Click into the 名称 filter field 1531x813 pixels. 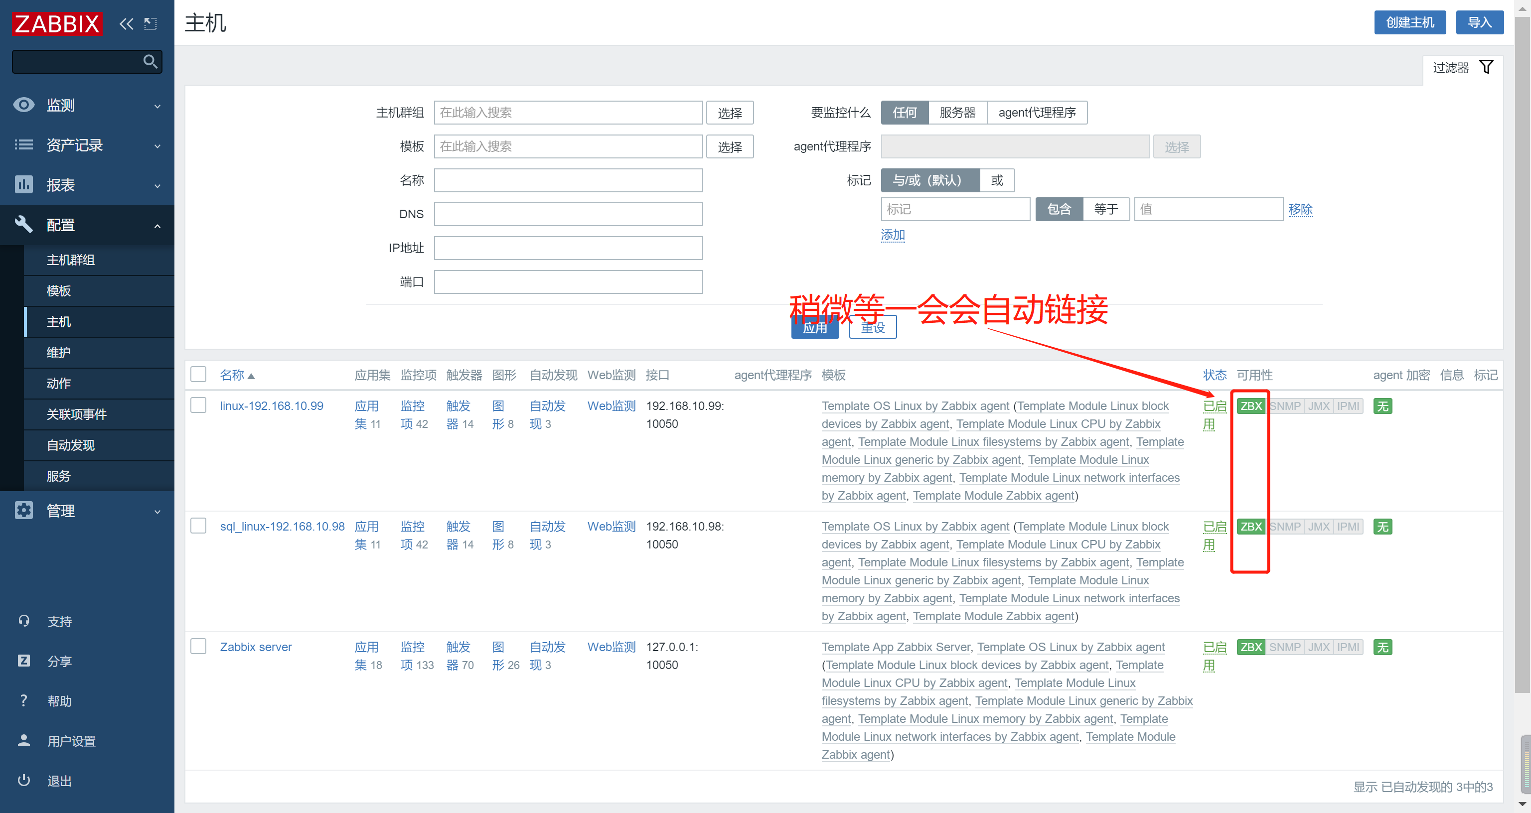(568, 180)
